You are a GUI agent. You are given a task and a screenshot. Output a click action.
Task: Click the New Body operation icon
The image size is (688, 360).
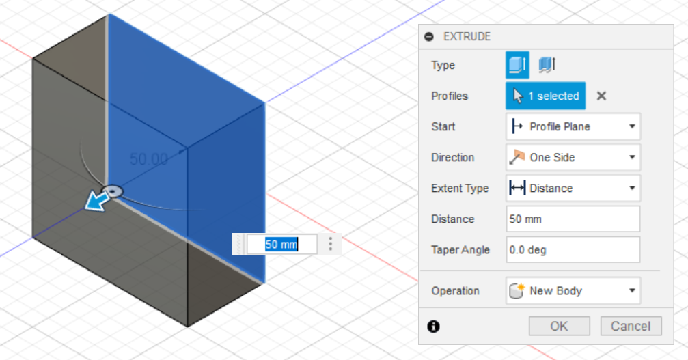tap(517, 290)
